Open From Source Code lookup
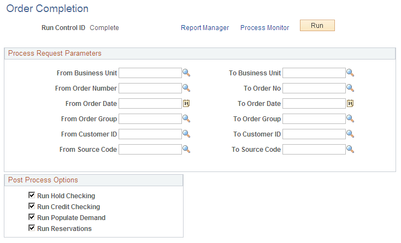 point(186,150)
